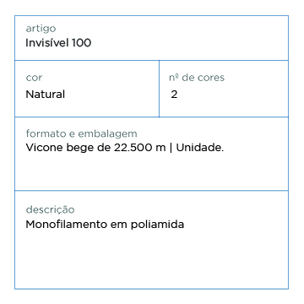Select the word "Unidade." in packaging row

coord(200,148)
